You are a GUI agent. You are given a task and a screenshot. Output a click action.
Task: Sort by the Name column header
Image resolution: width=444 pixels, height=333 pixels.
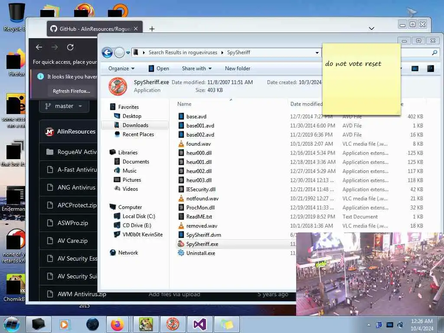(184, 104)
